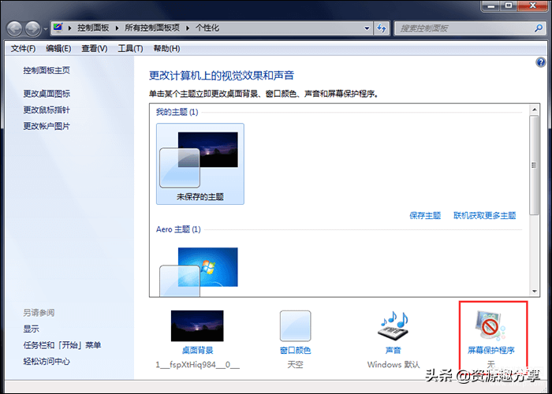Open 显示 link under 另请参阅
This screenshot has height=394, width=552.
31,329
